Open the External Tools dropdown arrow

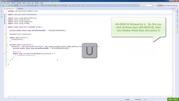(37, 6)
